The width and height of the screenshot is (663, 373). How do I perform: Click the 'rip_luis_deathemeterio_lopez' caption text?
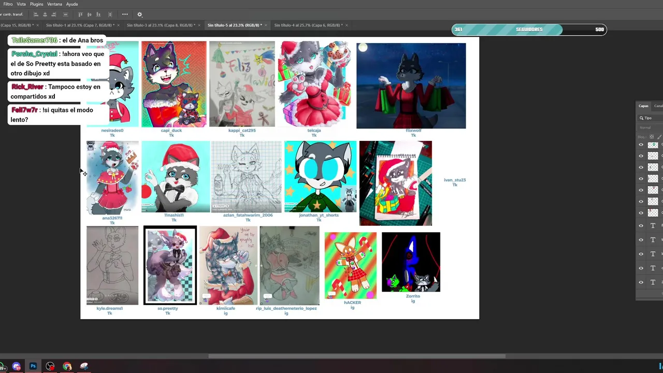pos(286,308)
